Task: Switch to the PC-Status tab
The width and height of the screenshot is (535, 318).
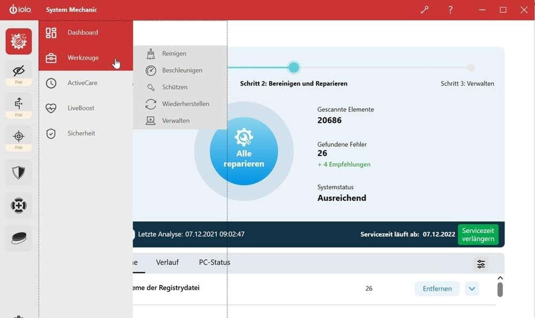Action: pos(214,262)
